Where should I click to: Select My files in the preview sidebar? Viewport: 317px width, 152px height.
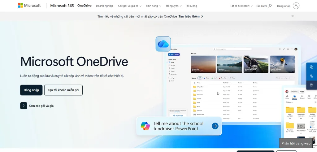172,65
